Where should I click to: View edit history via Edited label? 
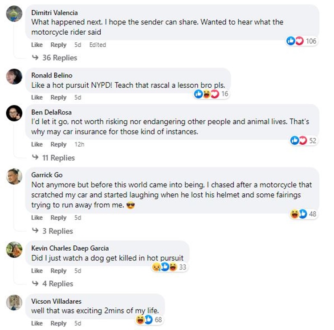click(x=98, y=45)
